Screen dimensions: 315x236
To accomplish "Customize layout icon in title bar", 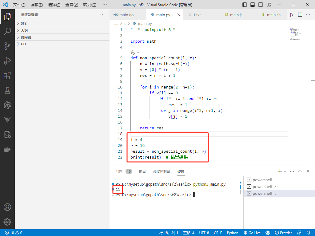I will pyautogui.click(x=269, y=5).
